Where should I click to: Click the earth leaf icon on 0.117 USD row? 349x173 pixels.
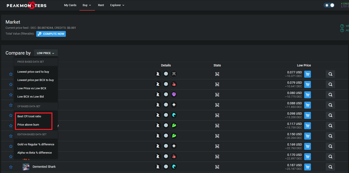coord(174,126)
